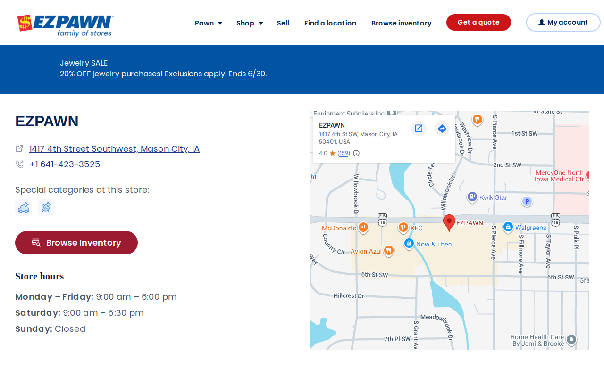Click the 159 reviews link on the map card
This screenshot has width=604, height=377.
pyautogui.click(x=344, y=153)
